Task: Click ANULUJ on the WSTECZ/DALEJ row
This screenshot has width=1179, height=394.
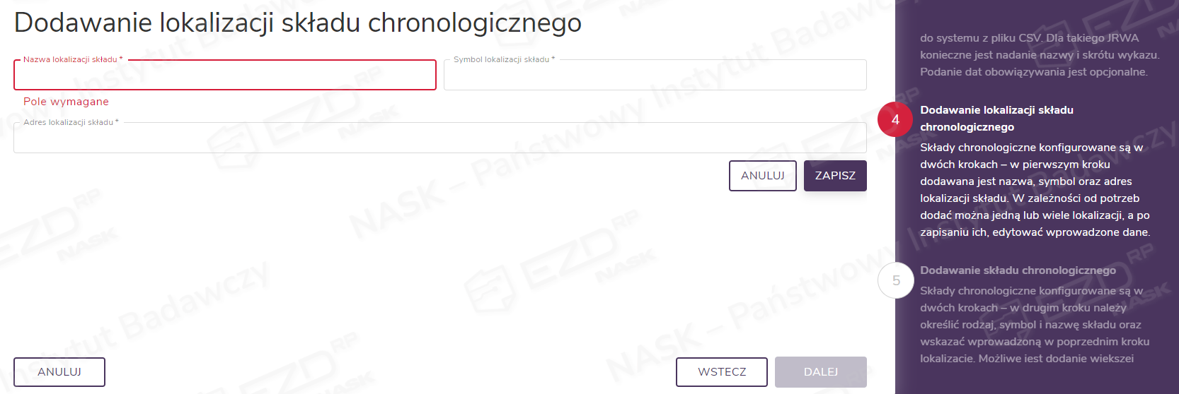Action: point(59,372)
